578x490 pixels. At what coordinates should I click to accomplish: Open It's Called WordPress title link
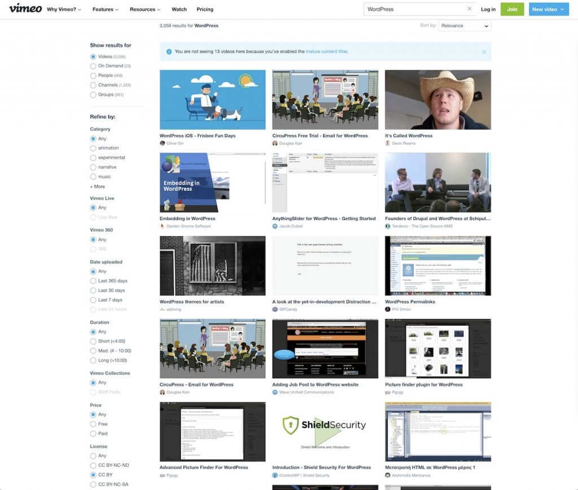pyautogui.click(x=409, y=136)
